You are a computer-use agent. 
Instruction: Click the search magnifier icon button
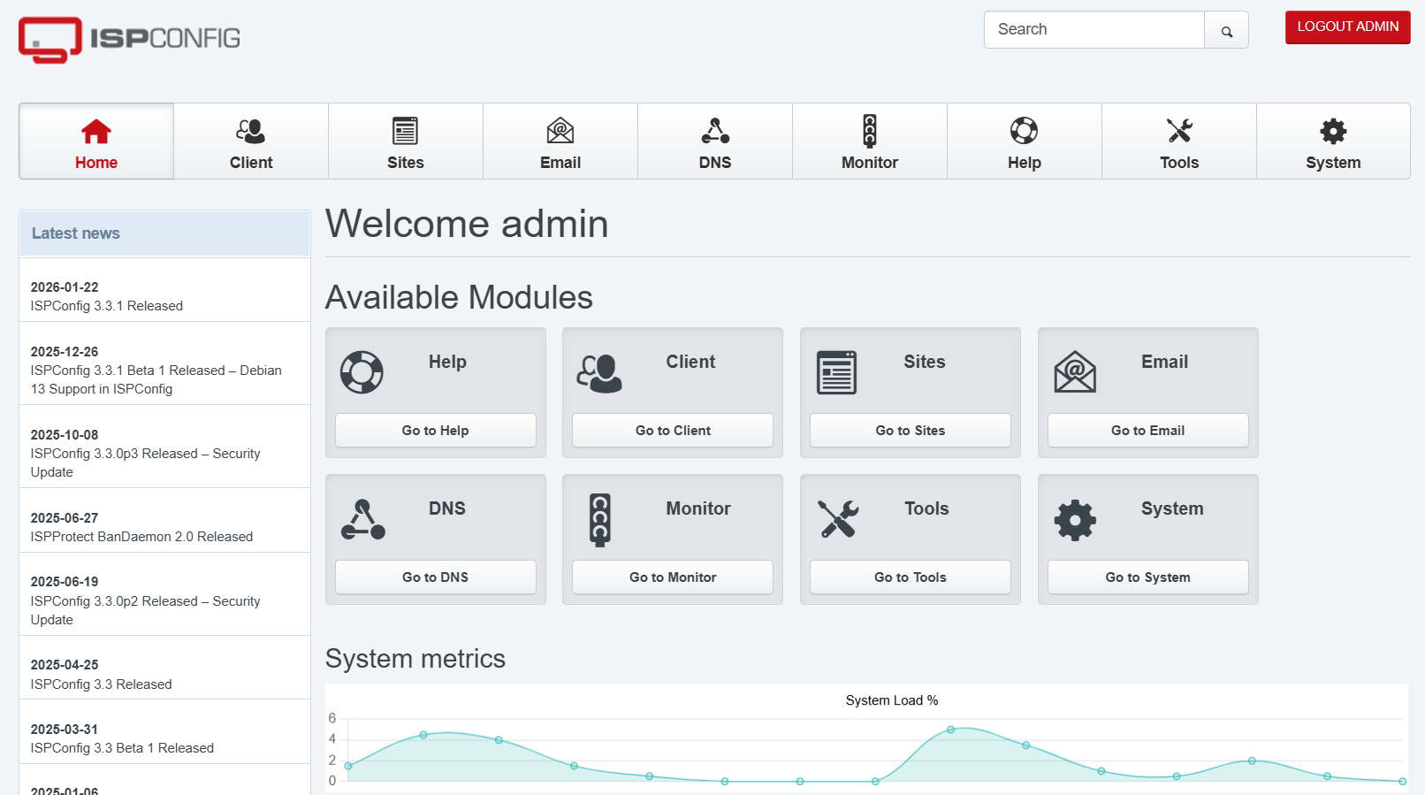pos(1226,30)
